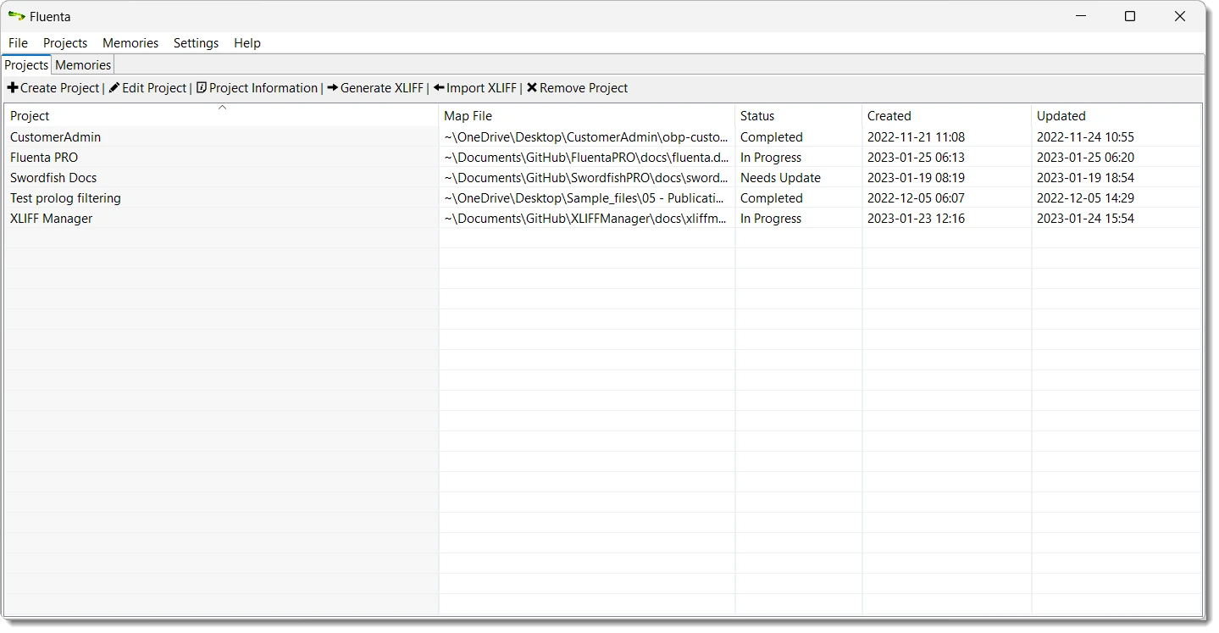The height and width of the screenshot is (633, 1219).
Task: Select the Swordfish Docs project row
Action: click(x=603, y=178)
